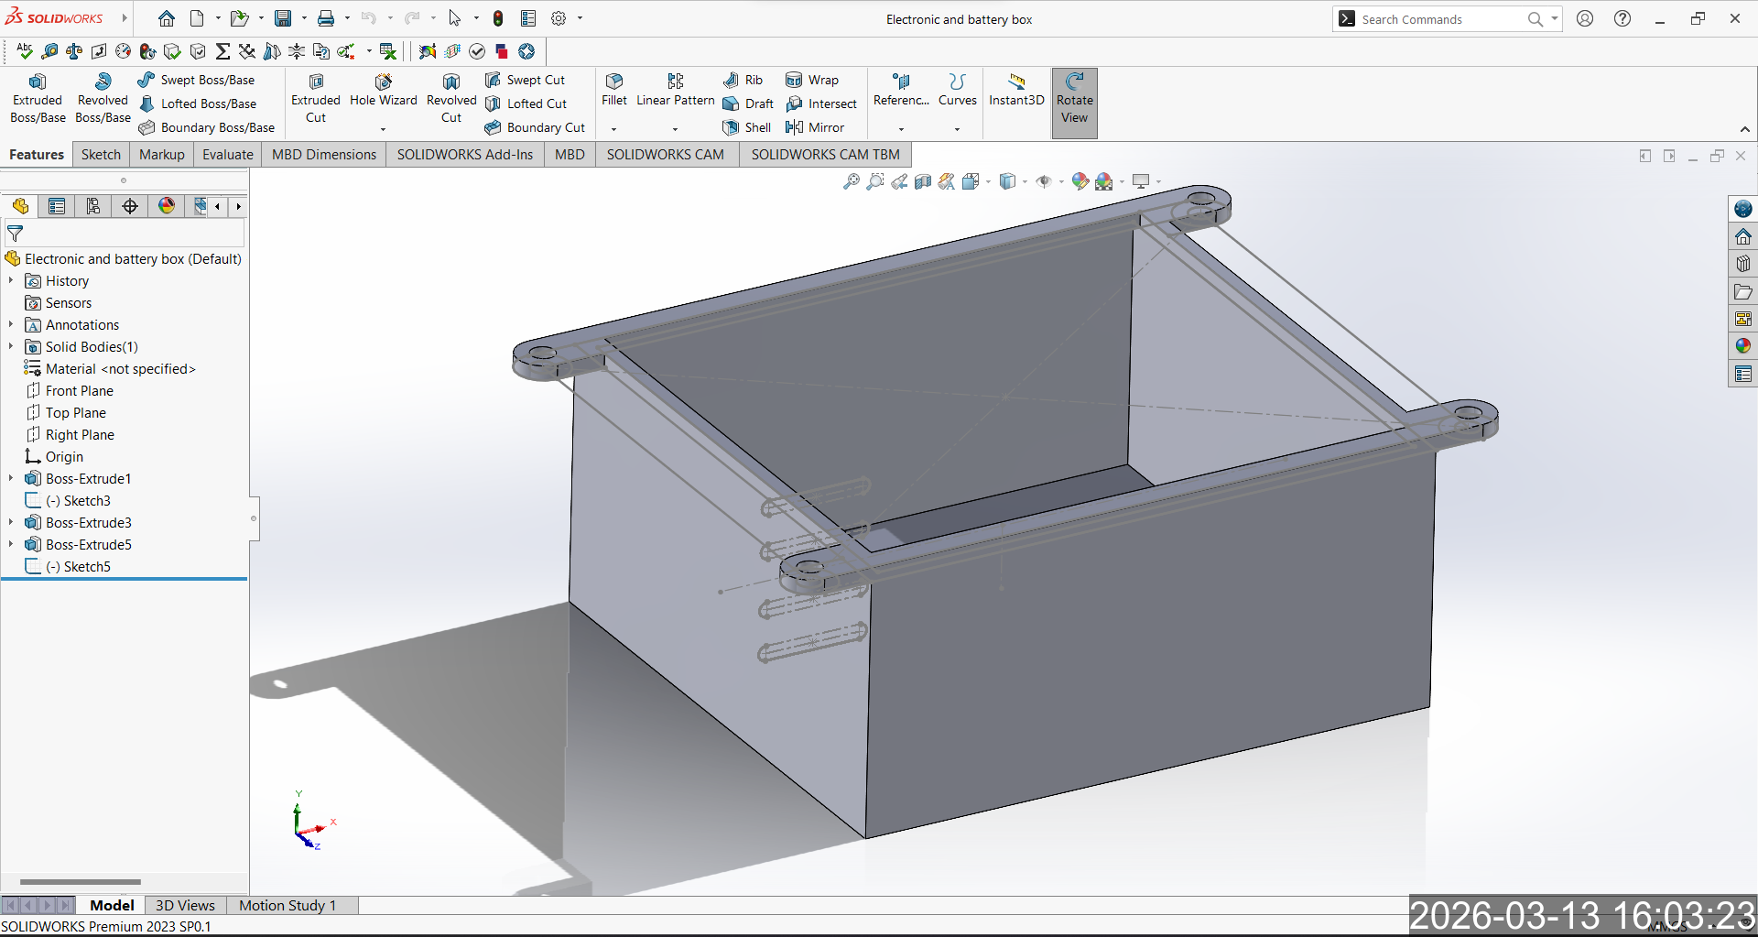Screen dimensions: 1758x937
Task: Select the Motion Study 1 tab
Action: 288,905
